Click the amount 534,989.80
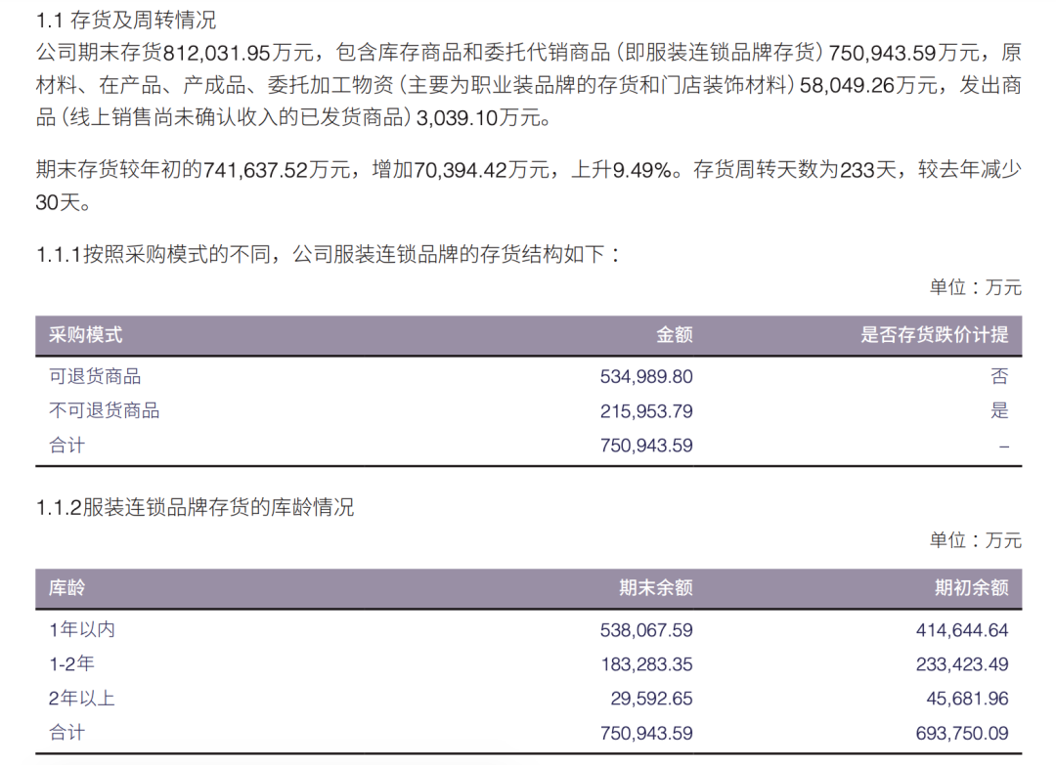1056x765 pixels. 645,377
